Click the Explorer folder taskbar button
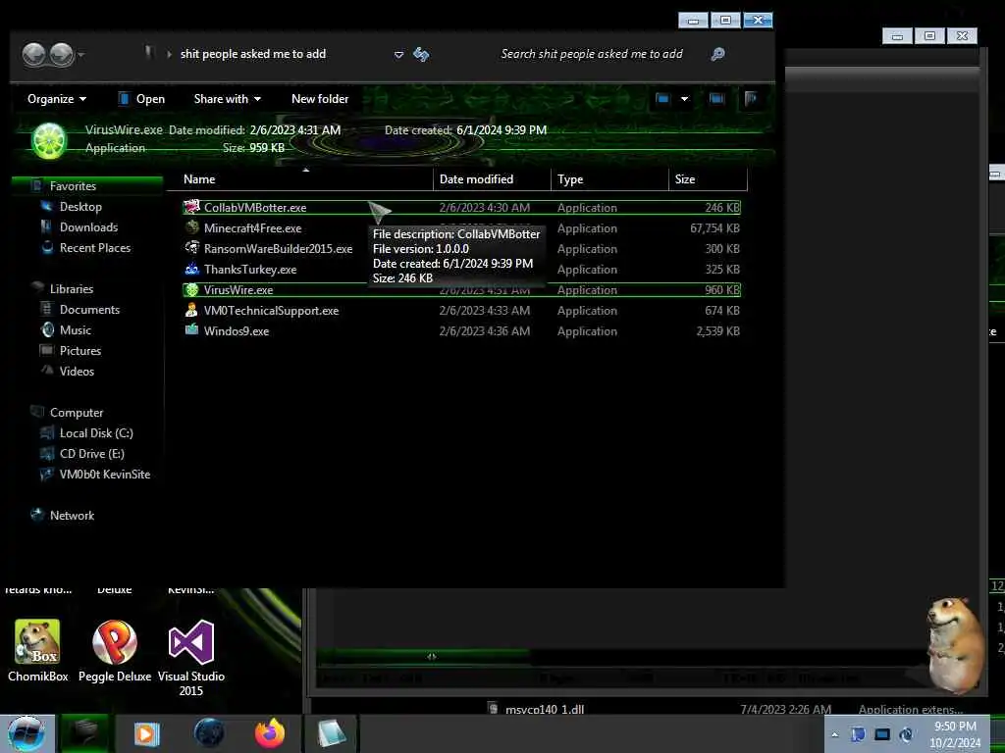This screenshot has height=753, width=1005. click(x=84, y=733)
